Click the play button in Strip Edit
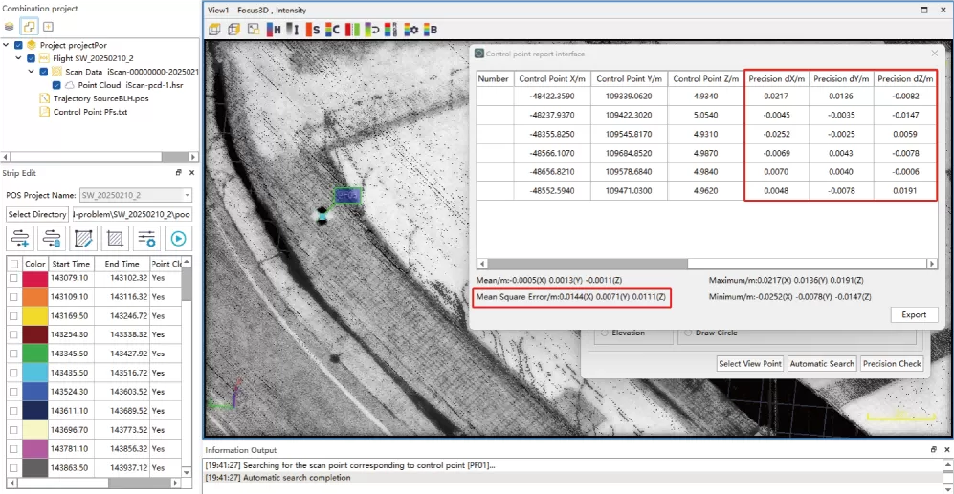Screen dimensions: 954x494 [x=178, y=239]
